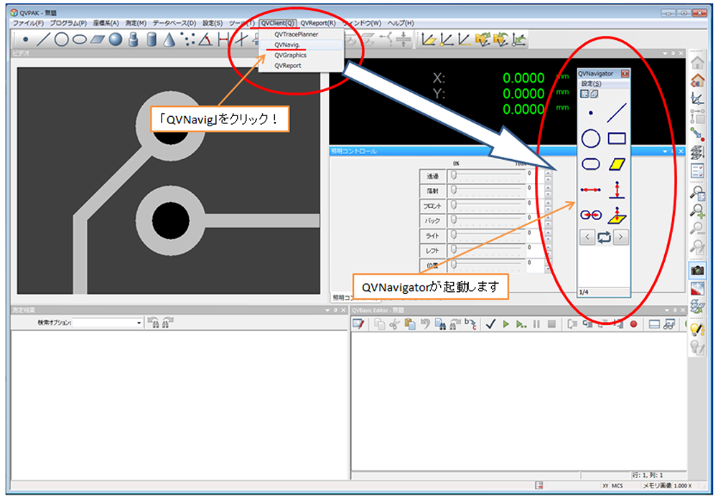Select the cone measurement tool in toolbar
The image size is (718, 499).
coord(169,40)
